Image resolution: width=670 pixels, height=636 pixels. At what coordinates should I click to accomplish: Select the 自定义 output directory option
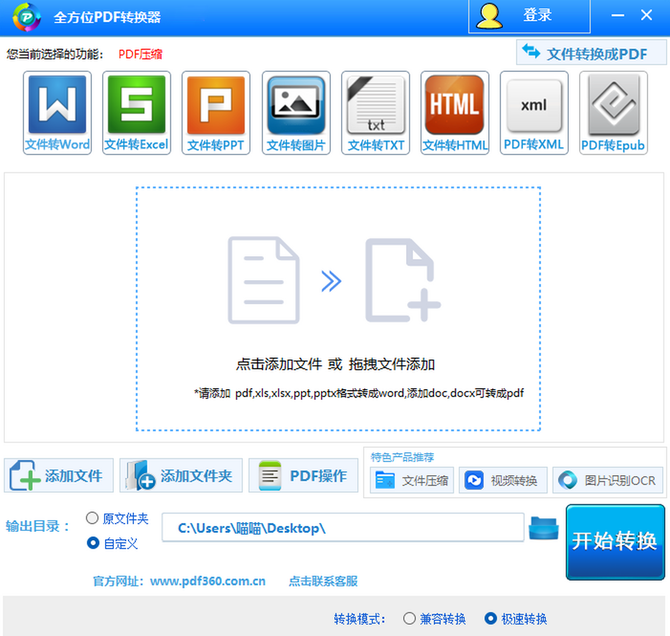click(93, 543)
